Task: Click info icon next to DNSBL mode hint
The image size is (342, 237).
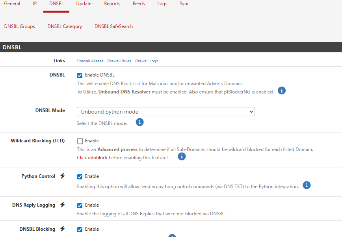Action: pos(139,122)
